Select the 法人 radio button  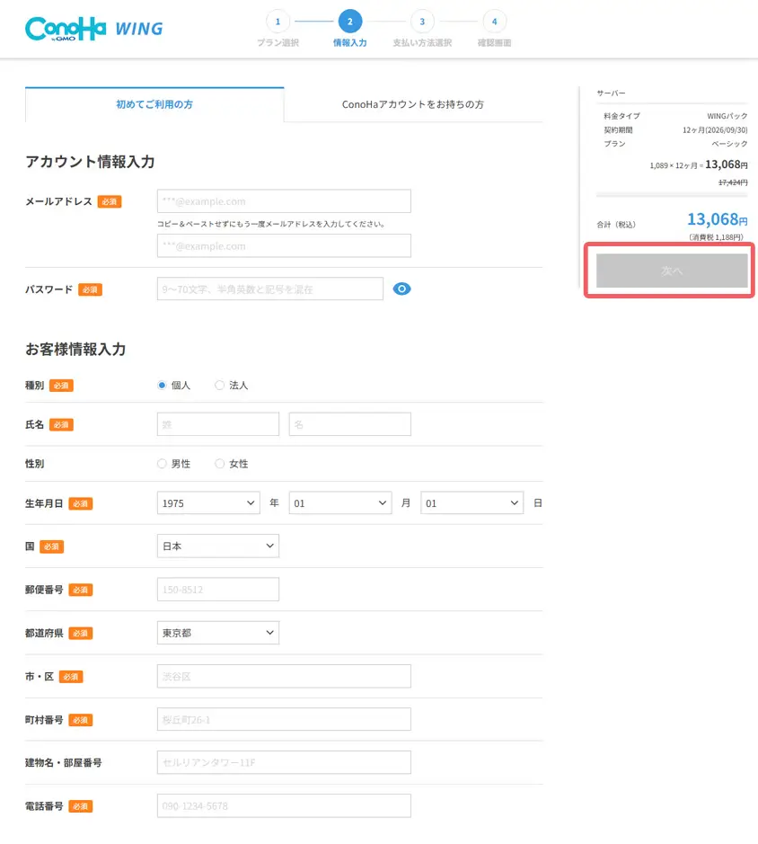219,385
